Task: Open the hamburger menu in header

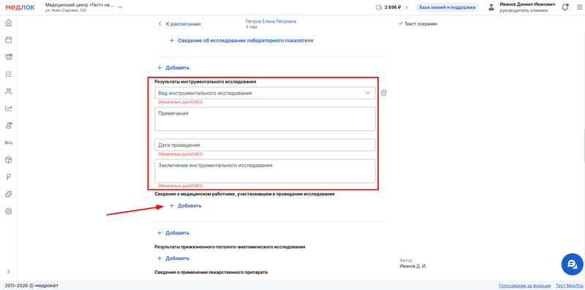Action: tap(578, 7)
